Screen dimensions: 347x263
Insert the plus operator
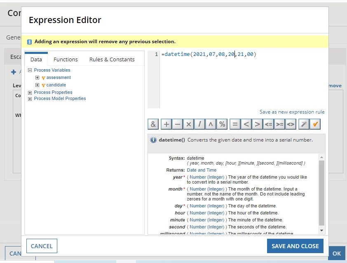click(x=166, y=124)
